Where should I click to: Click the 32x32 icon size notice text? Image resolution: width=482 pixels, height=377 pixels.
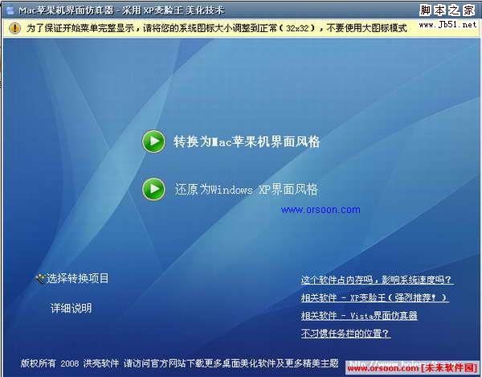[x=216, y=28]
